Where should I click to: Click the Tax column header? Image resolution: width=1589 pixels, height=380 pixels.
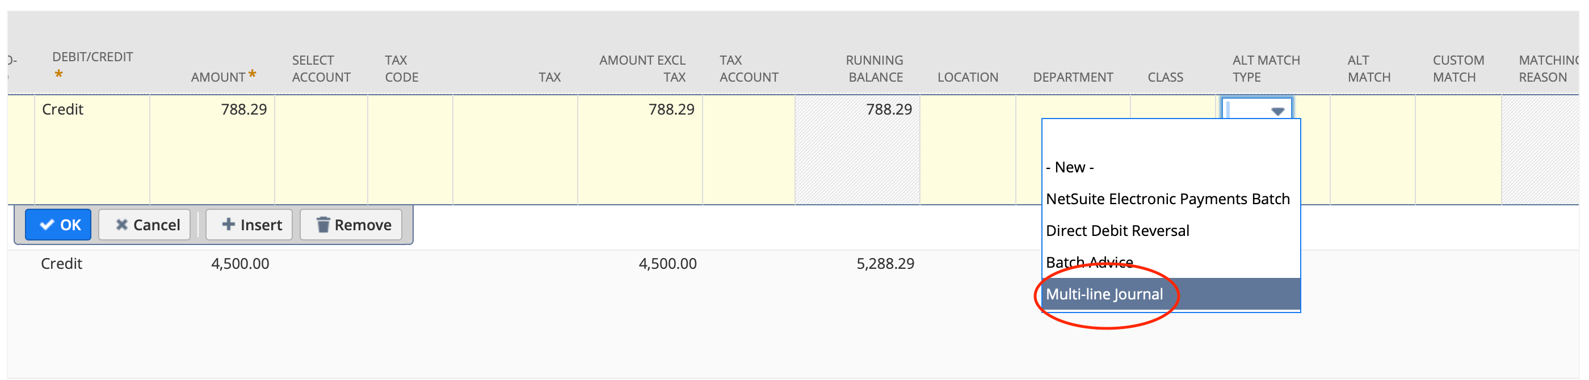[x=549, y=77]
